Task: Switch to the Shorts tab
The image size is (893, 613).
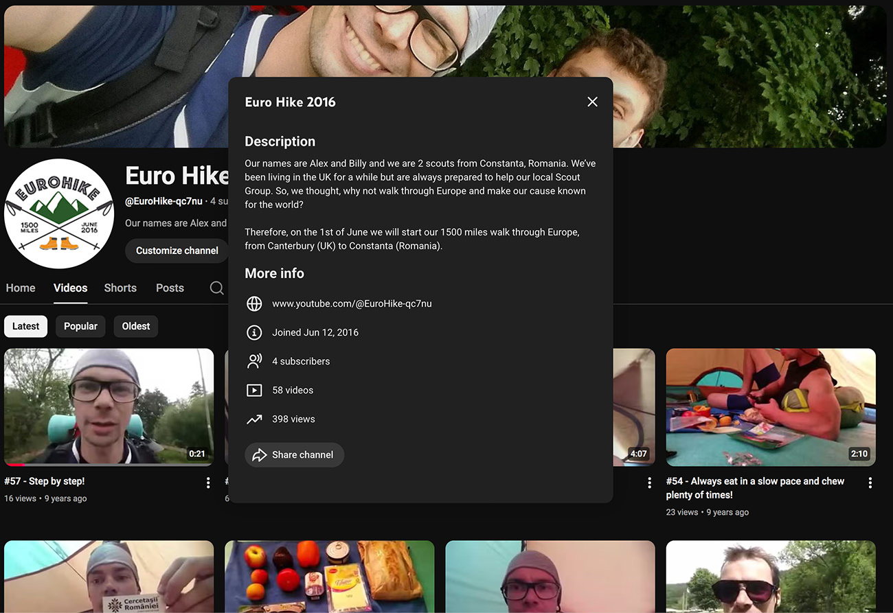Action: click(x=120, y=288)
